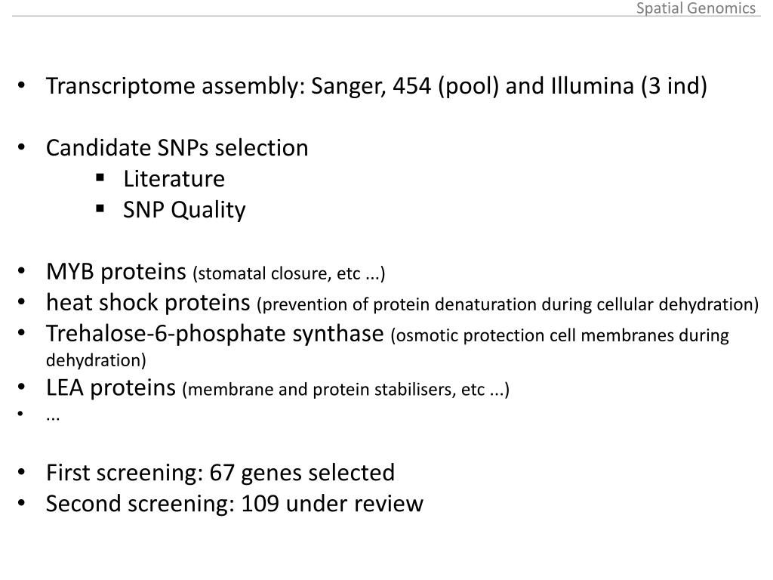Click the stomatal closure parenthetical note
773x580 pixels.
289,273
